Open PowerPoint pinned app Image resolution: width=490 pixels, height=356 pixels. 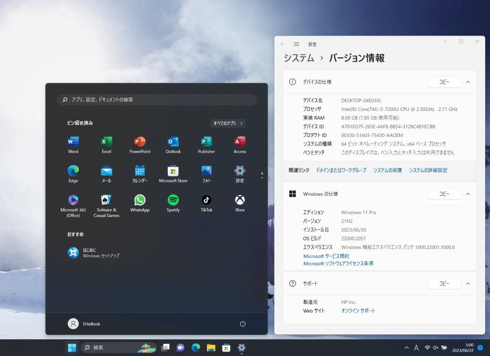point(140,145)
